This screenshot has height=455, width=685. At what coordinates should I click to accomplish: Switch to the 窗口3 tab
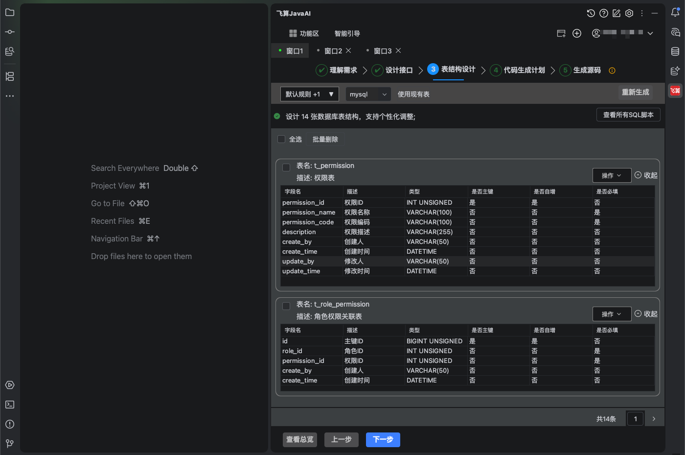(383, 51)
